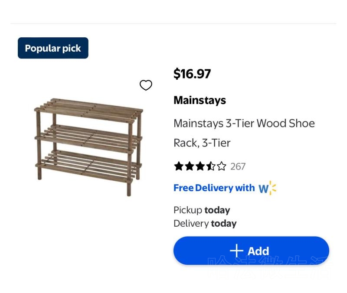The image size is (347, 293).
Task: Click the "Rack, 3-Tier" title line
Action: (202, 143)
